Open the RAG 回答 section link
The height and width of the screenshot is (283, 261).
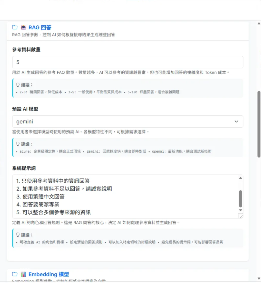click(x=41, y=27)
